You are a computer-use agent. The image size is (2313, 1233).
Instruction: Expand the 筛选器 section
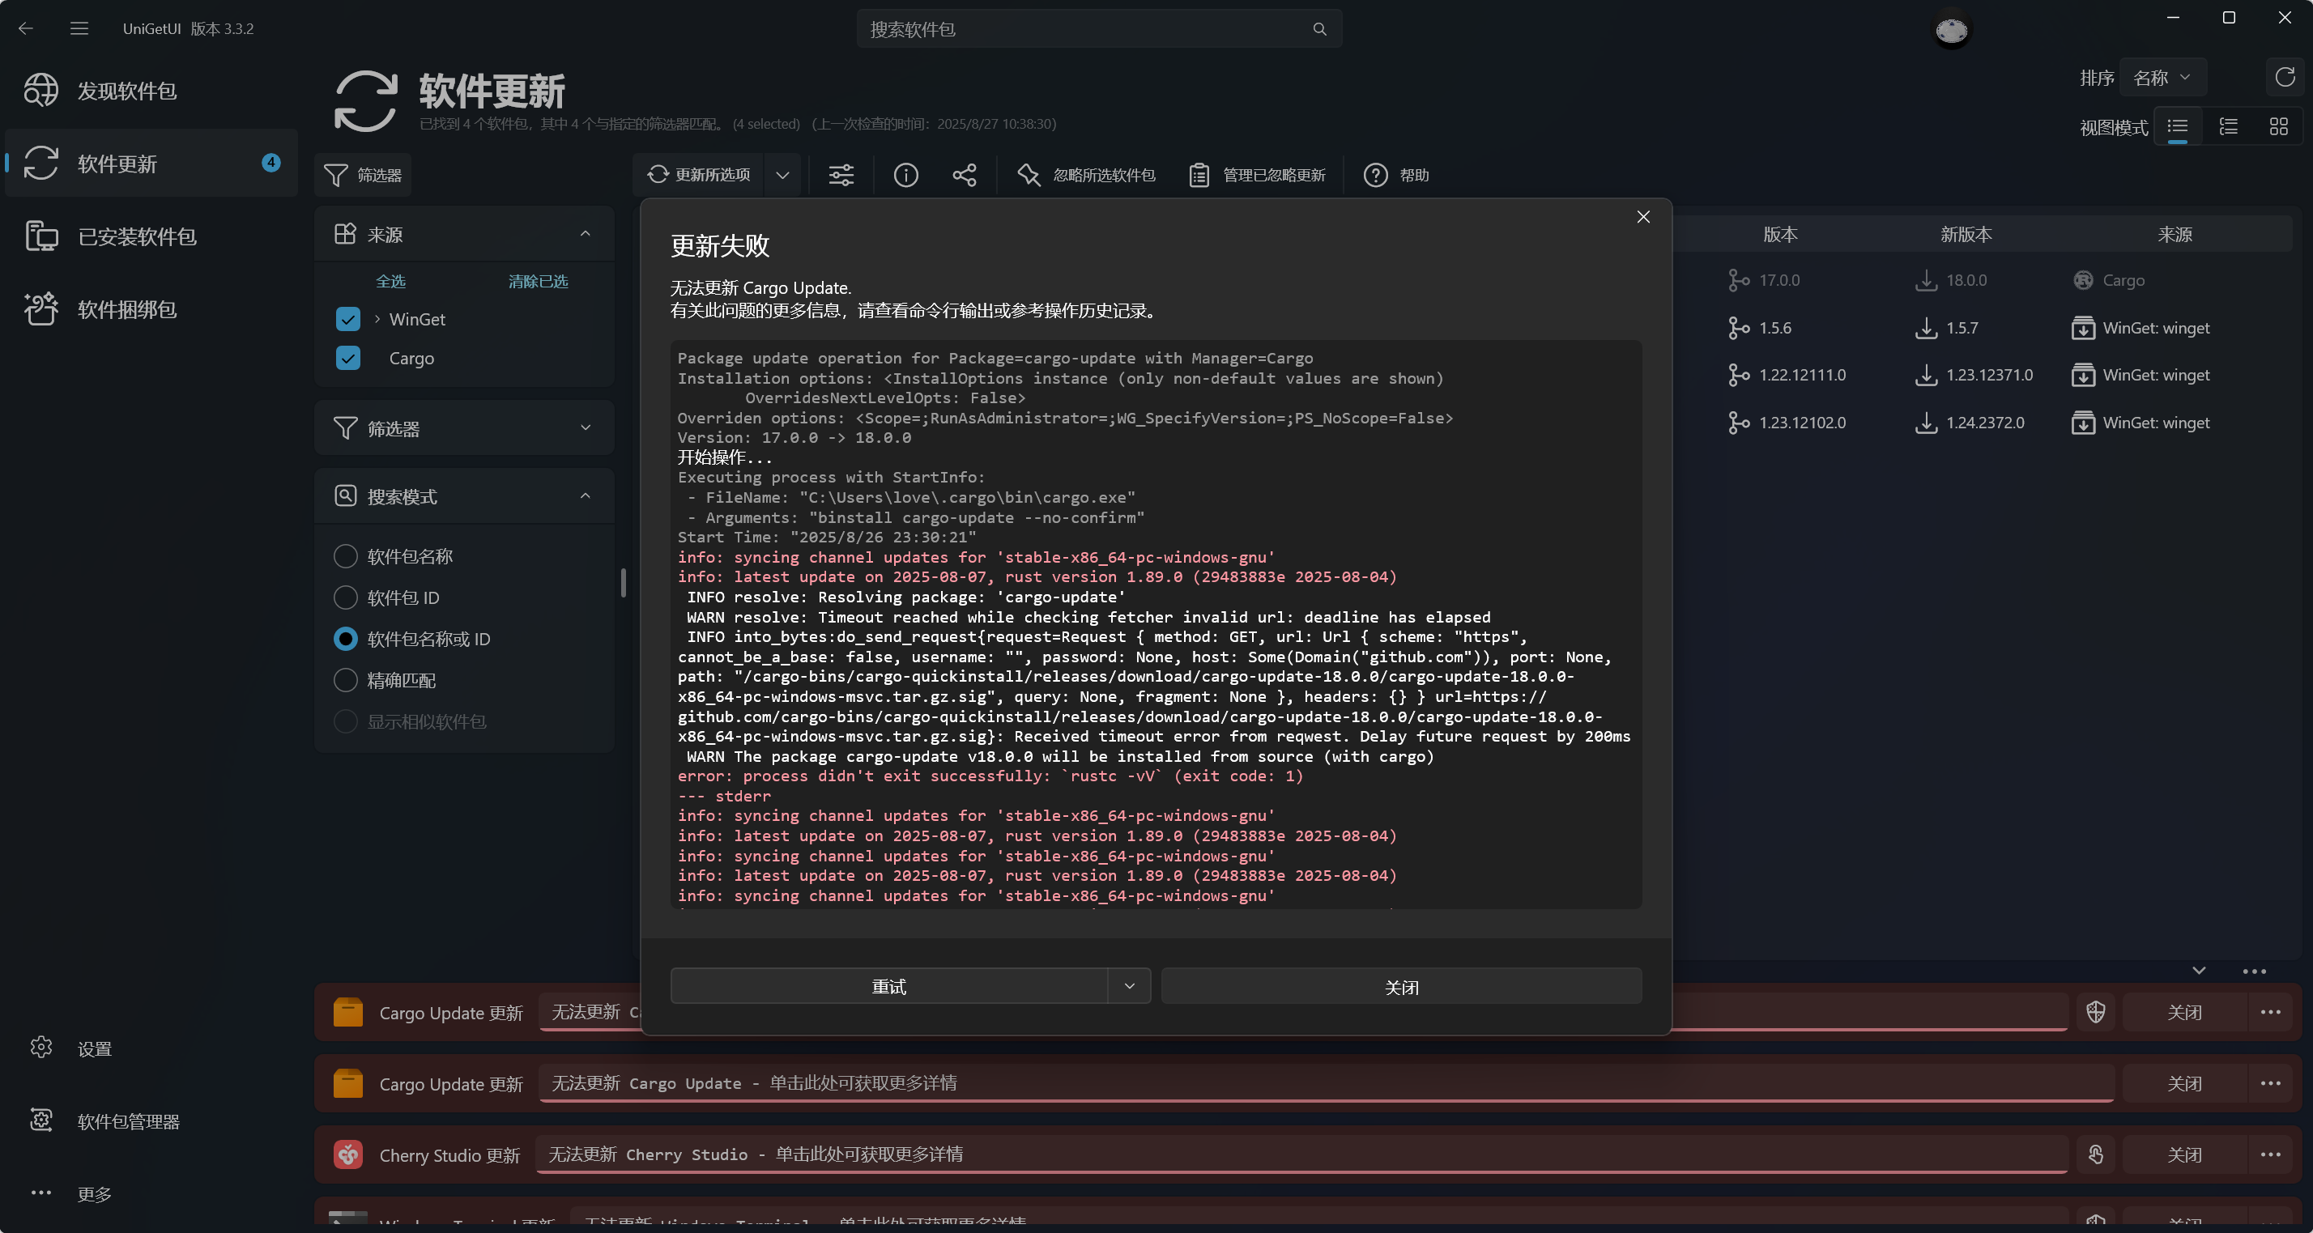point(585,428)
